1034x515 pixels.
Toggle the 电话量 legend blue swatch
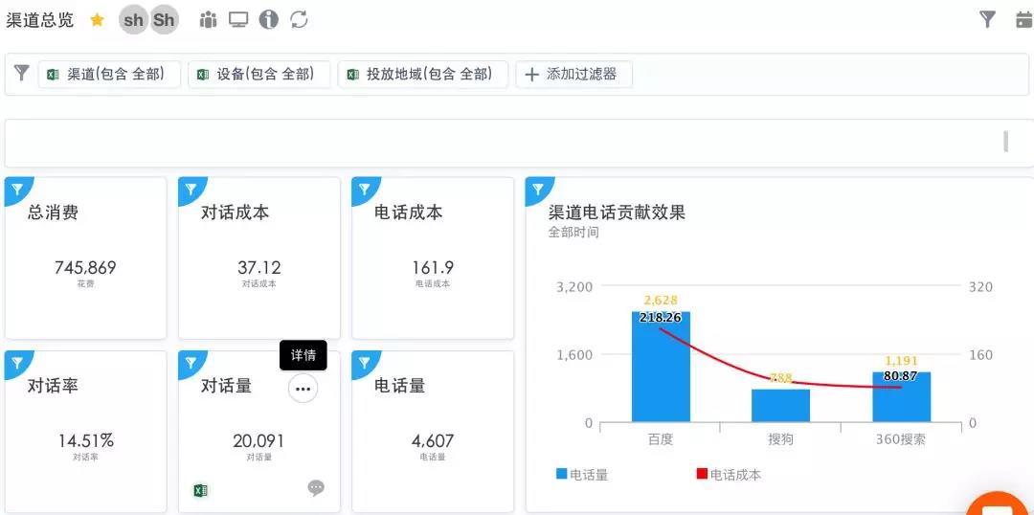point(561,474)
